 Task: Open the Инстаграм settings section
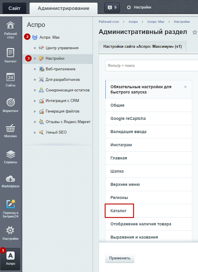[148, 145]
